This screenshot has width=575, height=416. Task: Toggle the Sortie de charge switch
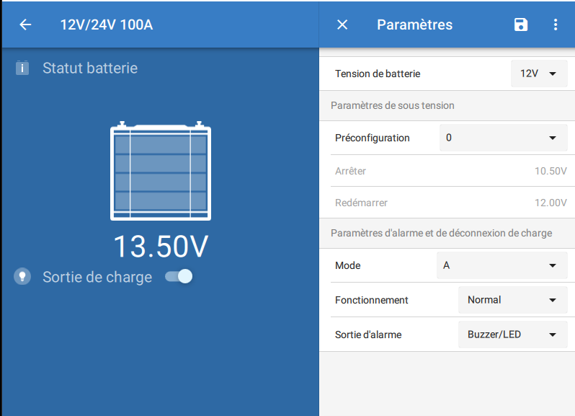coord(179,276)
